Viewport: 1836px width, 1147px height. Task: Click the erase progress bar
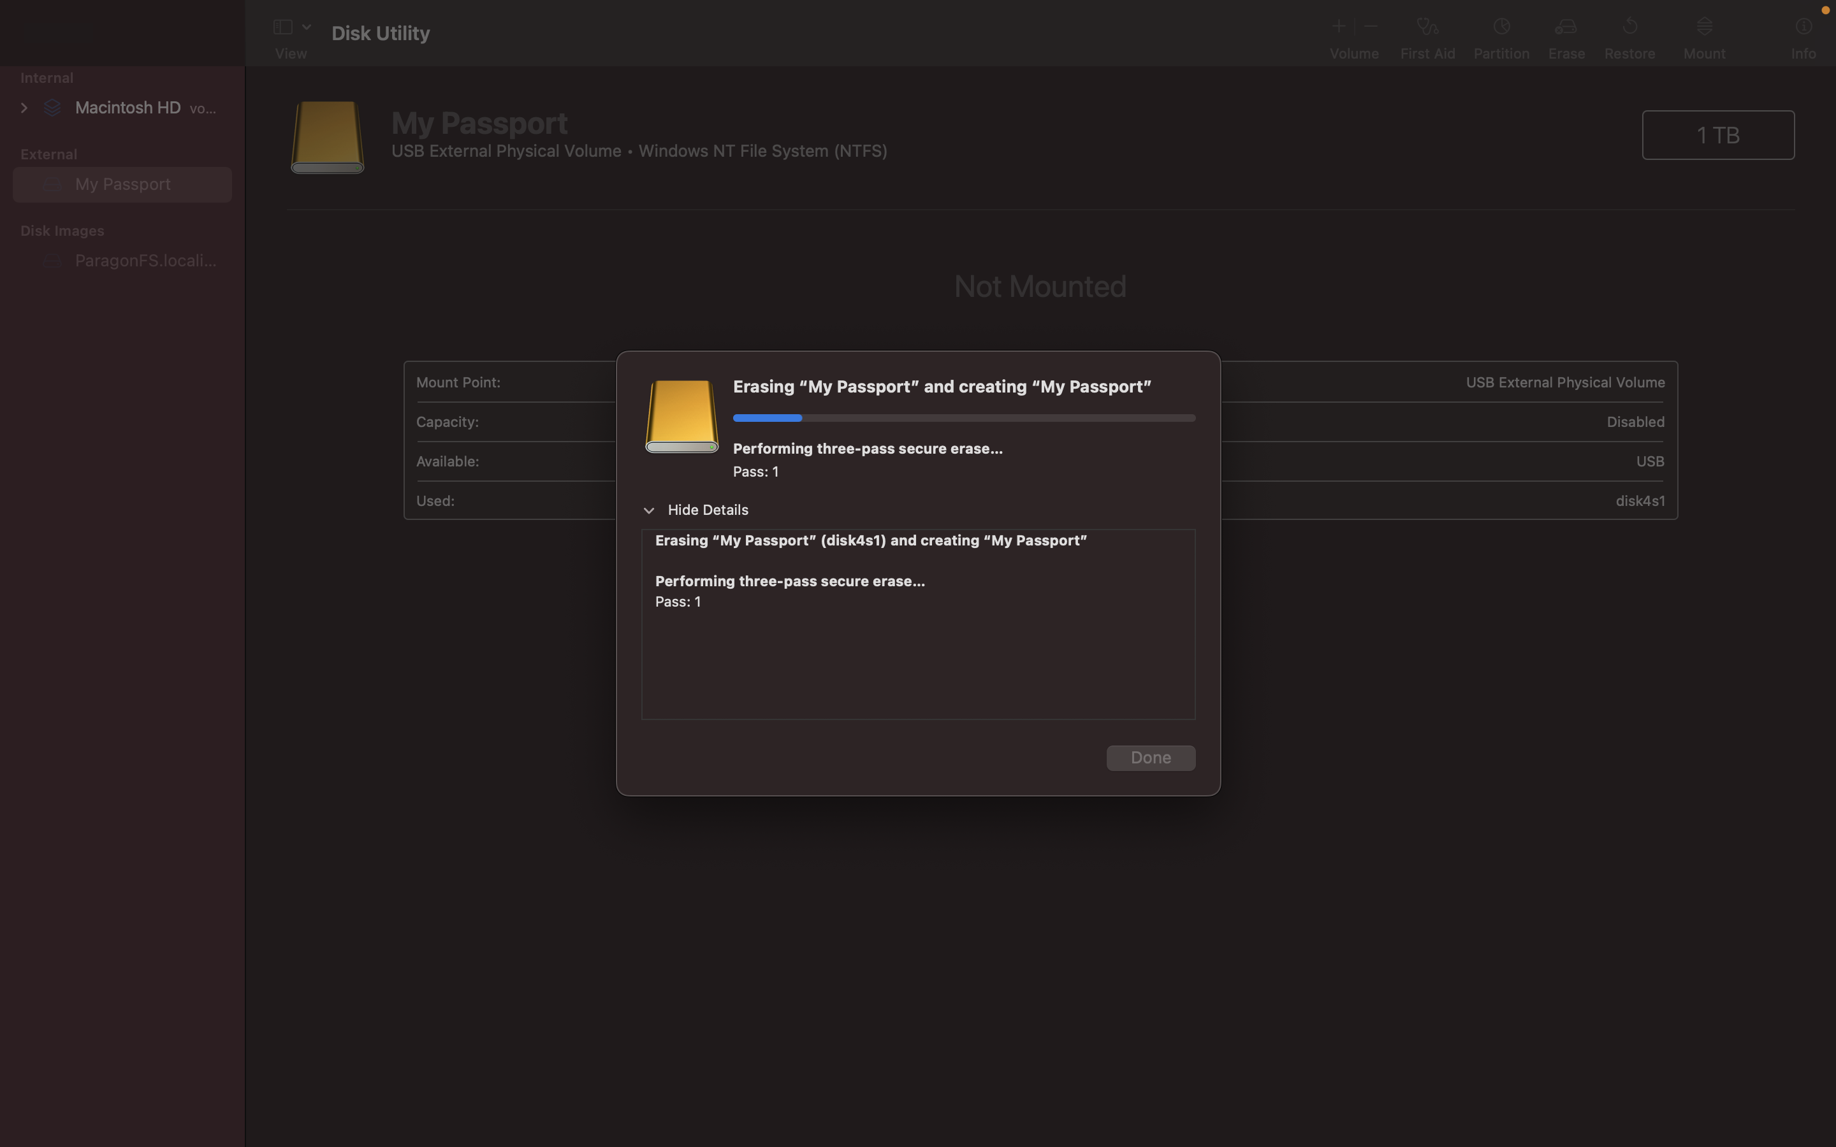[x=963, y=418]
